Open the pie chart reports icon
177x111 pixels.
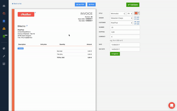(x=4, y=49)
